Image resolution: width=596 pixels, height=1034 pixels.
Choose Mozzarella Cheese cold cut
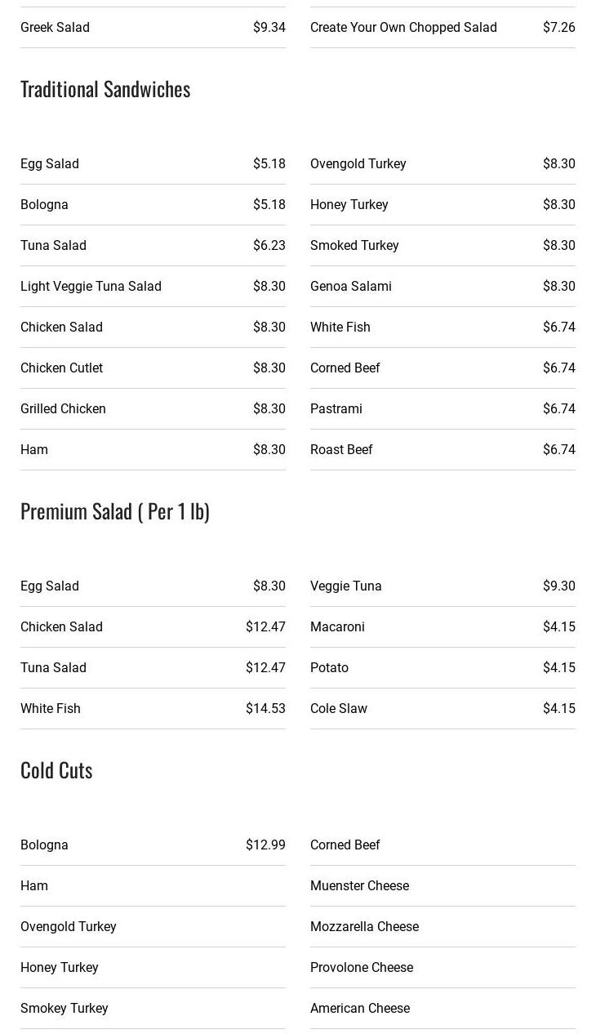(364, 927)
